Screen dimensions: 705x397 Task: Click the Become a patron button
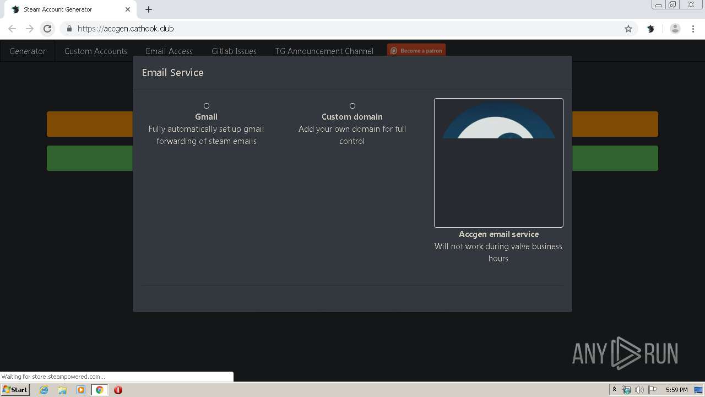(x=416, y=51)
